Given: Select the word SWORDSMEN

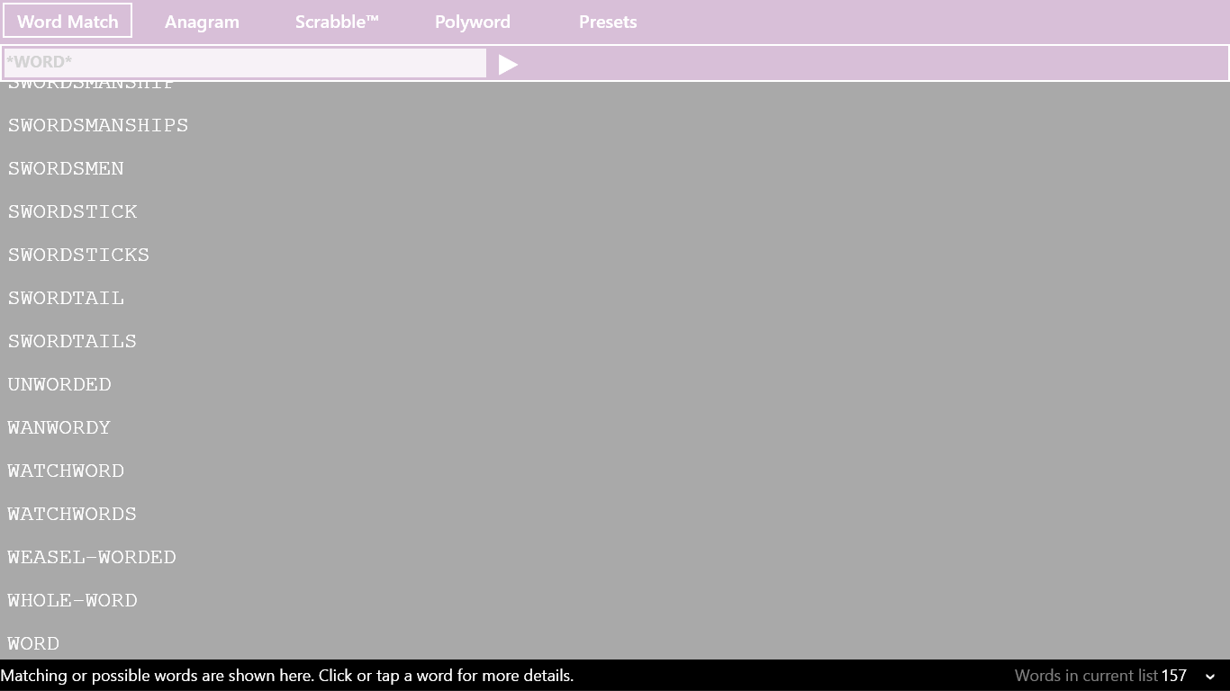Looking at the screenshot, I should [66, 168].
